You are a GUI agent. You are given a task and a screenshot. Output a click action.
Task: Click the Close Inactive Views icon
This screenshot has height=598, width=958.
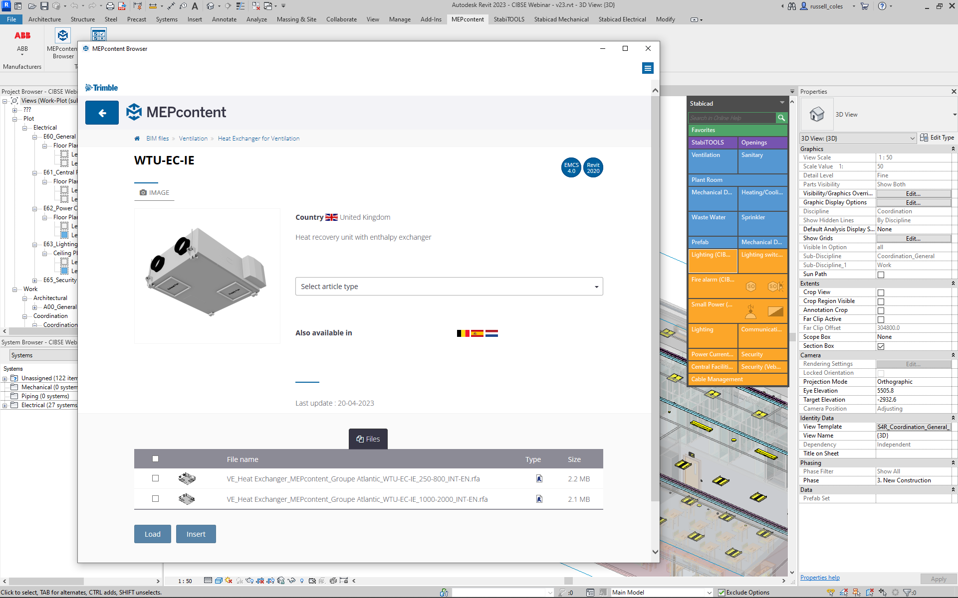(x=256, y=6)
